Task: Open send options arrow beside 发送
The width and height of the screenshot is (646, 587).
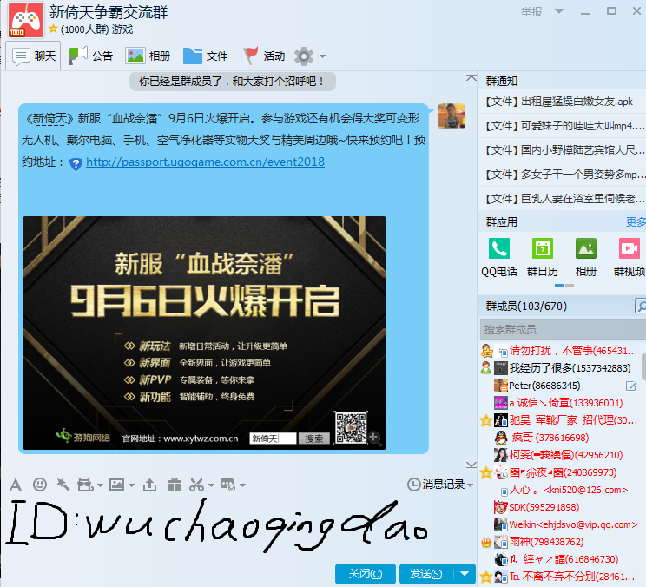Action: coord(465,574)
